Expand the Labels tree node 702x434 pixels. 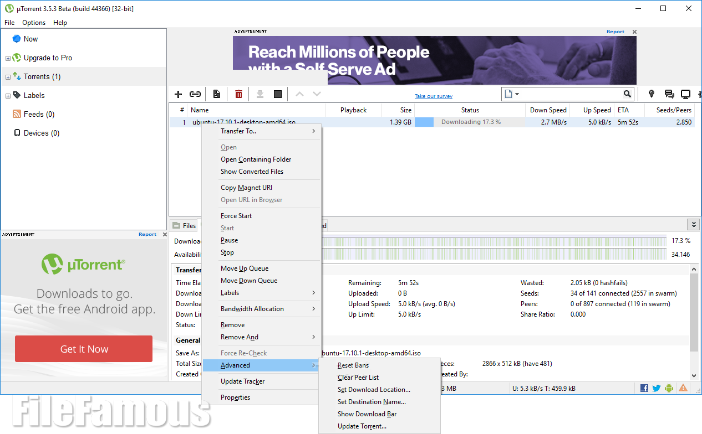pos(8,96)
